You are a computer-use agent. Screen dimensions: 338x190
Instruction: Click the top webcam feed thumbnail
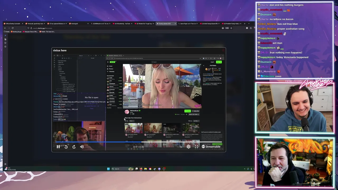click(x=294, y=108)
